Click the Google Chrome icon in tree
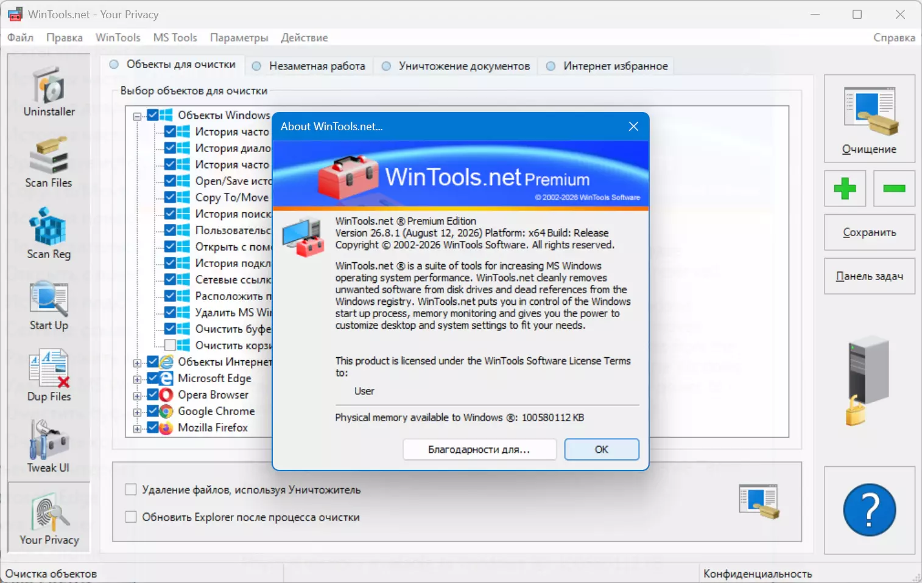Viewport: 922px width, 583px height. pos(166,411)
